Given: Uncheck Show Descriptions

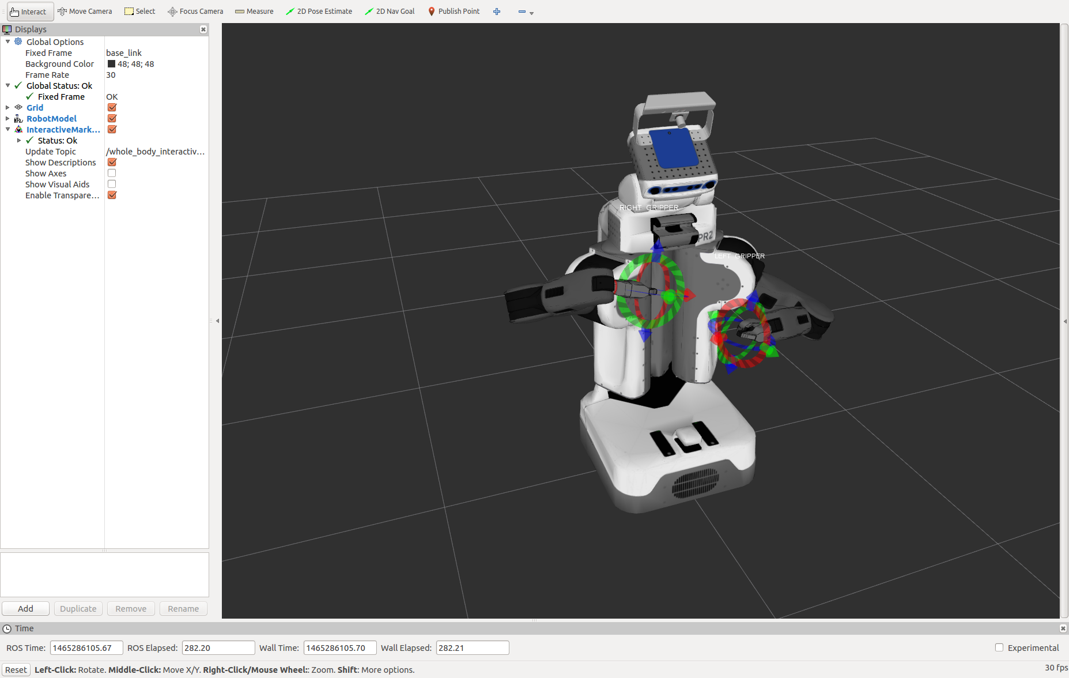Looking at the screenshot, I should (x=112, y=162).
